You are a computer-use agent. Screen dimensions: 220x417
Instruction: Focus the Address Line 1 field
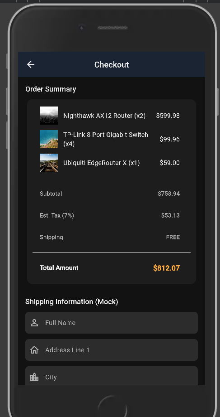(x=112, y=350)
